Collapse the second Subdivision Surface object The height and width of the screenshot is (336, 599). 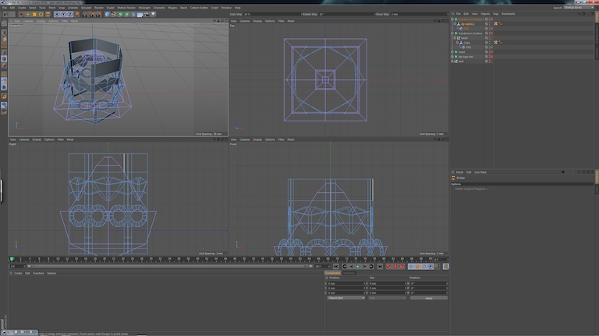[x=452, y=33]
